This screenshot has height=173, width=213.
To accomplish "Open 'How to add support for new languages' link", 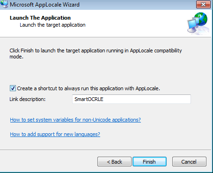I will (55, 134).
